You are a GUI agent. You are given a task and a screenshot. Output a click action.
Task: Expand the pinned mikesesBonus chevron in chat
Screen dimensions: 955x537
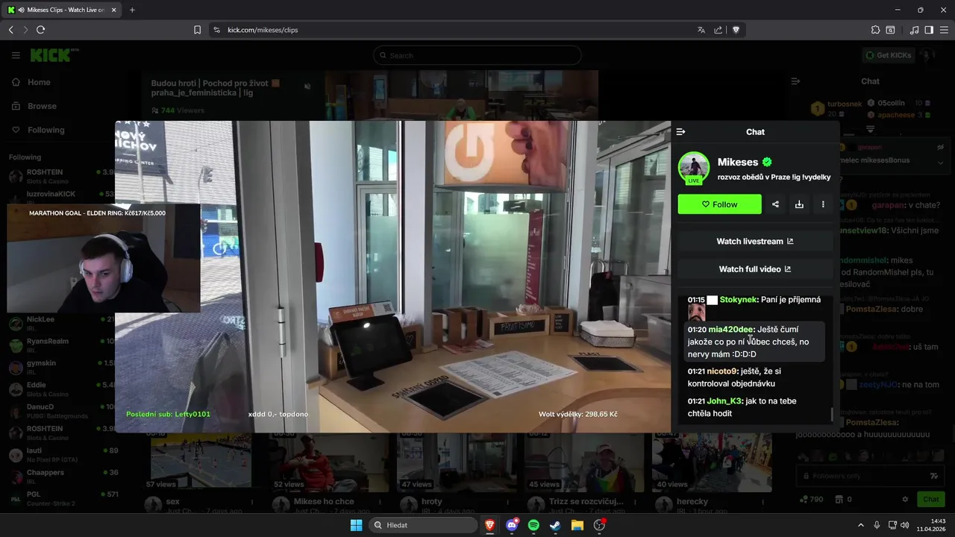[940, 163]
